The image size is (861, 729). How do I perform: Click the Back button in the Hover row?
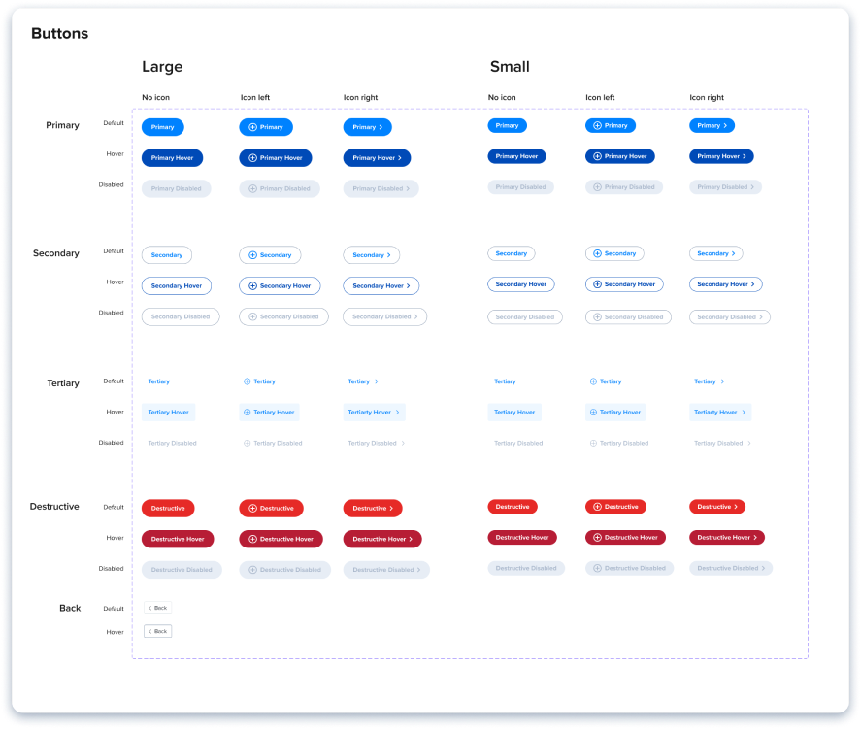coord(157,631)
